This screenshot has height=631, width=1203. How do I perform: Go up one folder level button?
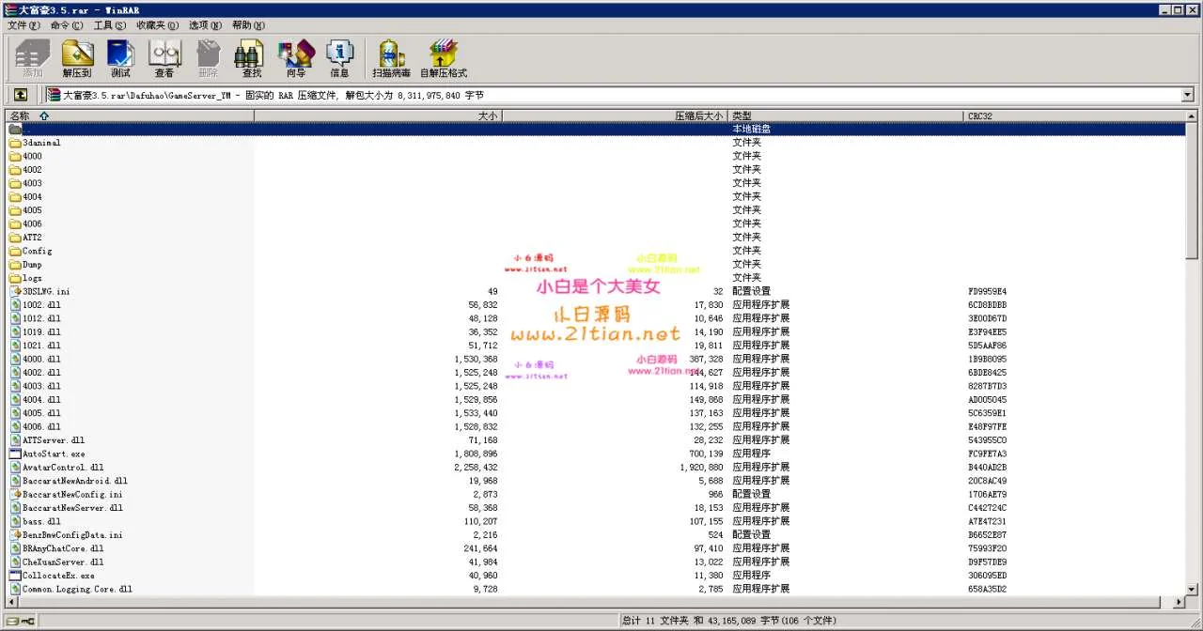(20, 95)
